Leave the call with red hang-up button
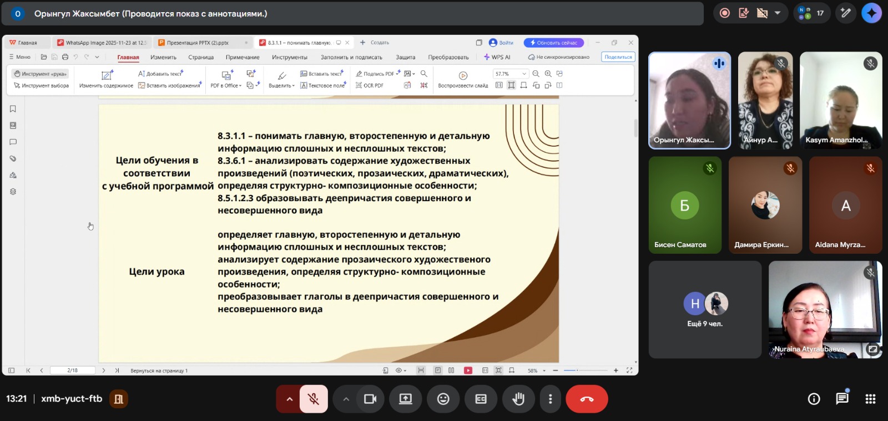 click(587, 399)
